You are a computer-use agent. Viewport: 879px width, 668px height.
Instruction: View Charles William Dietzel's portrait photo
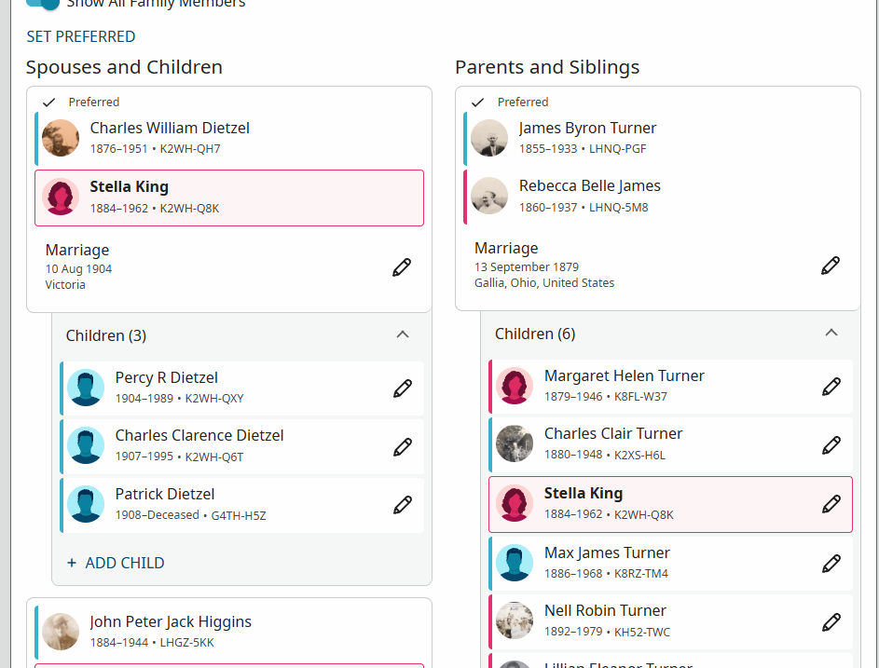(x=61, y=138)
